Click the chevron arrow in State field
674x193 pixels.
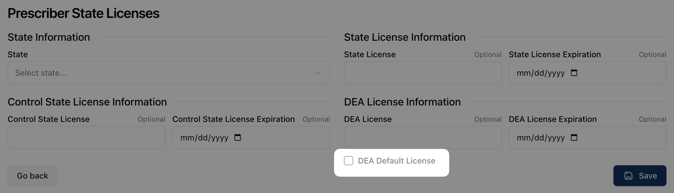[318, 73]
